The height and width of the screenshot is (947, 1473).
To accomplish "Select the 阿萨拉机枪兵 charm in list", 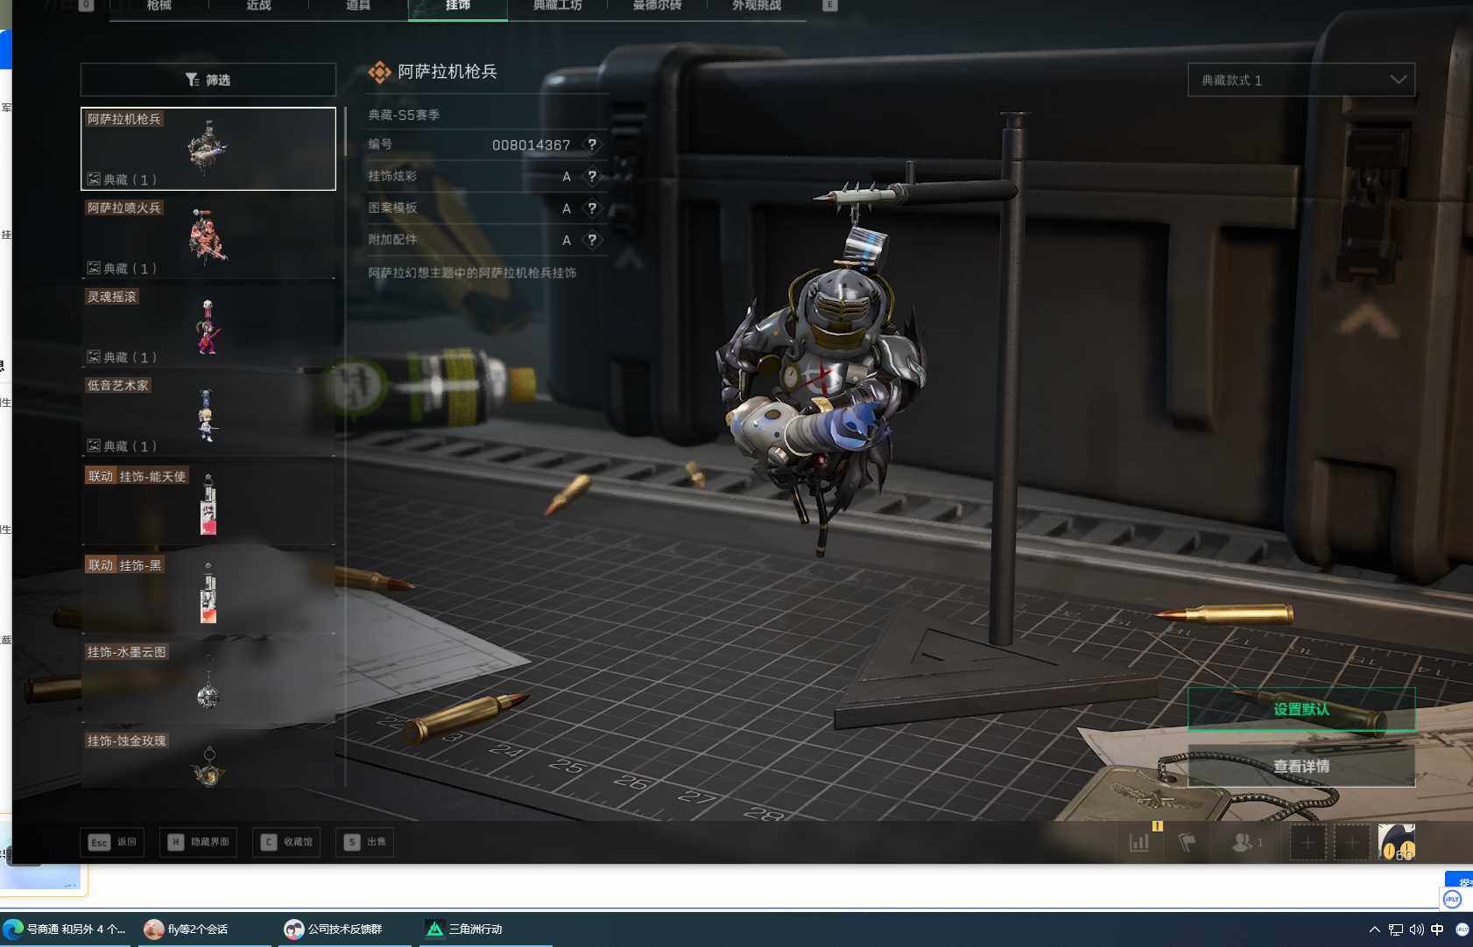I will 208,149.
